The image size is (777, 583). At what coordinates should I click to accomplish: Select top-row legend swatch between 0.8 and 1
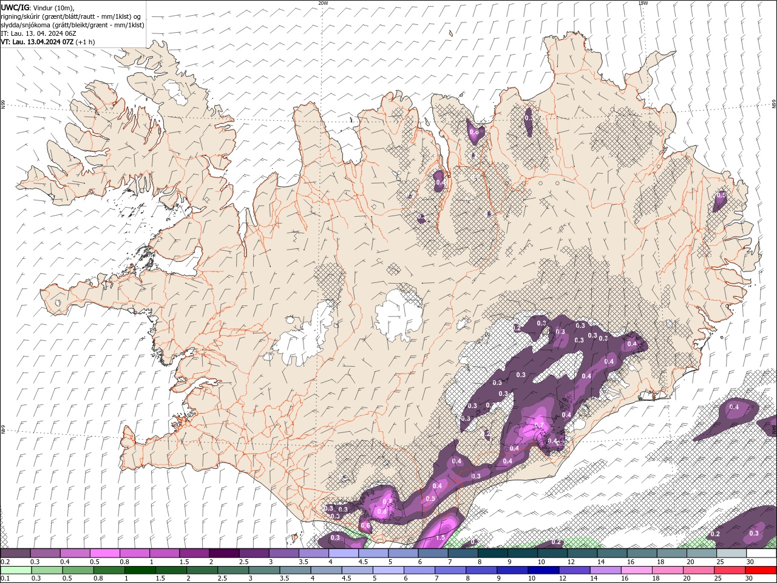pyautogui.click(x=135, y=553)
